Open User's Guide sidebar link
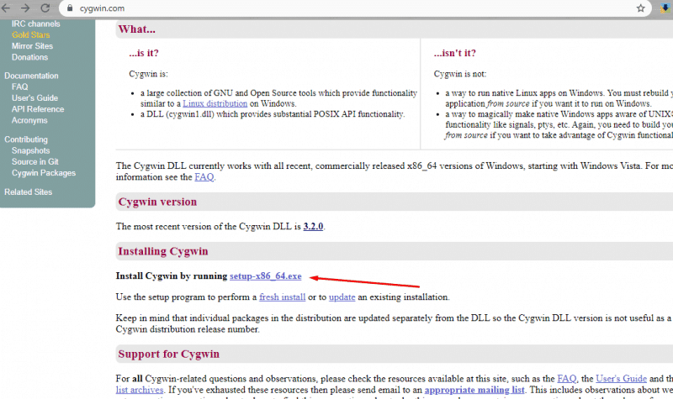 [x=34, y=97]
